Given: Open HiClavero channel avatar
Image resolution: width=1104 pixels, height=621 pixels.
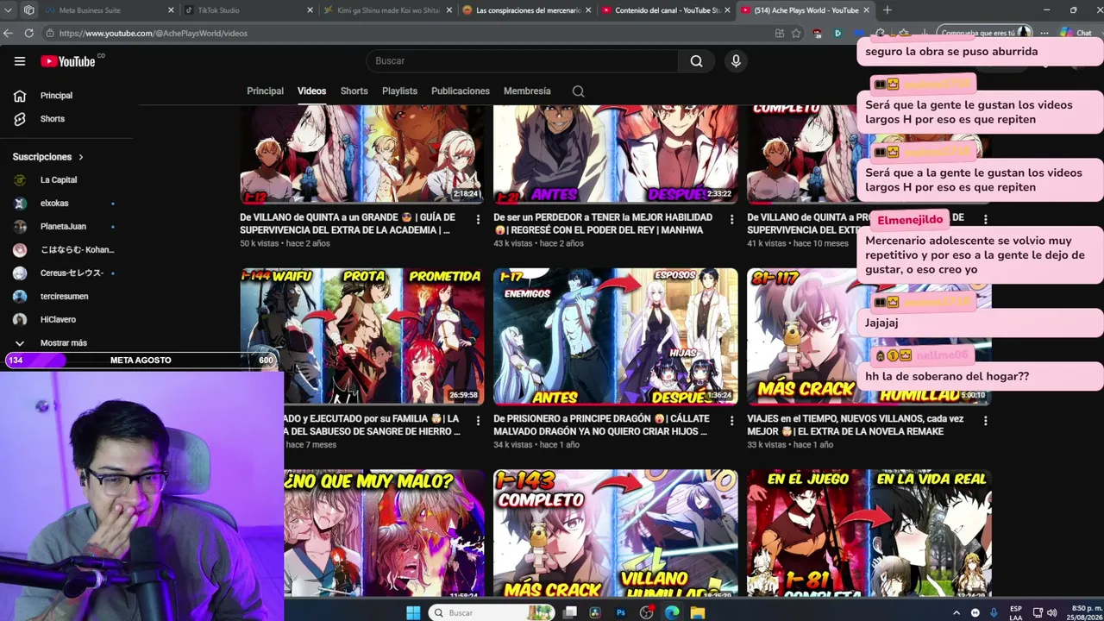Looking at the screenshot, I should click(20, 320).
